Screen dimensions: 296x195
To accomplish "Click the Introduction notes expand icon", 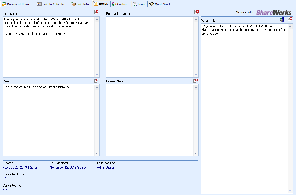I will tap(96, 12).
